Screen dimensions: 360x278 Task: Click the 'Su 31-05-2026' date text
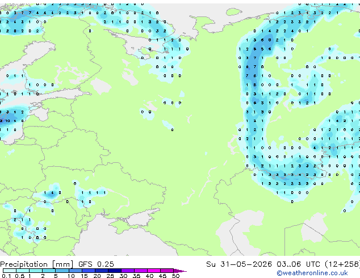(239, 264)
